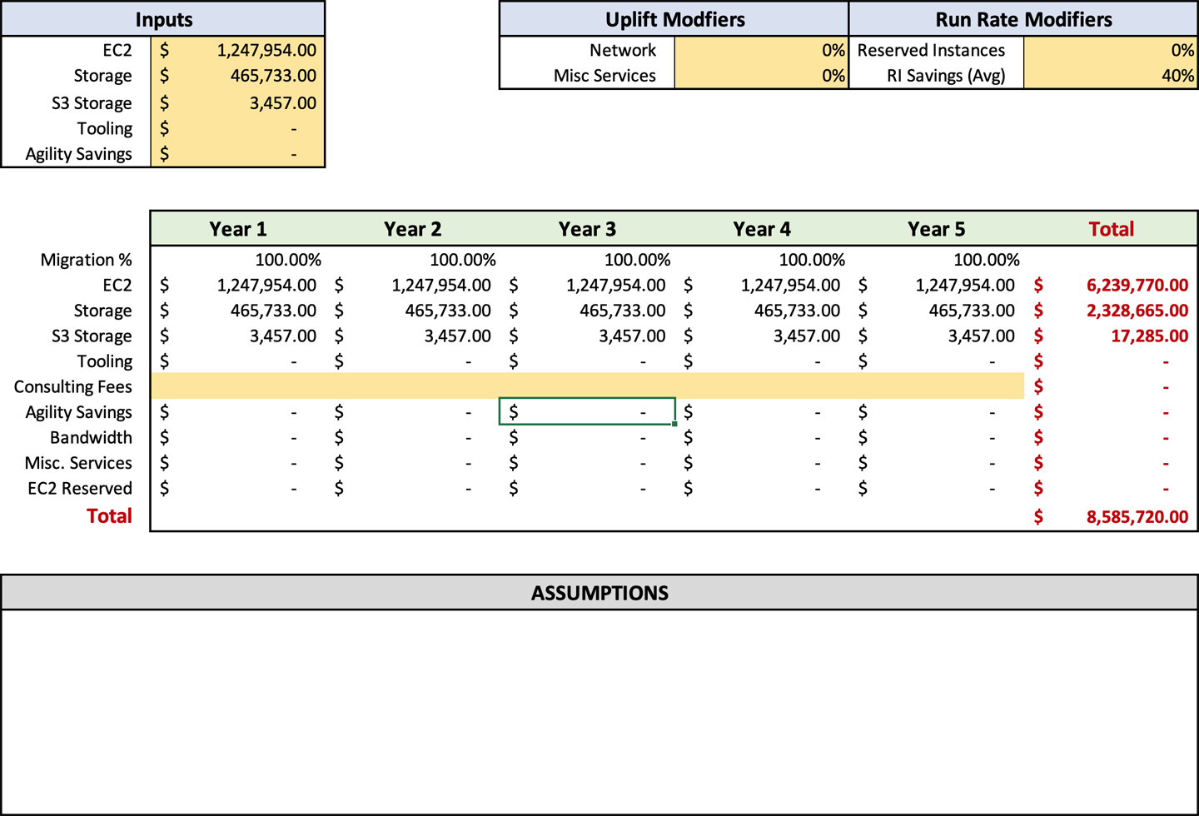Click the selected Year 3 Agility Savings cell
The width and height of the screenshot is (1199, 816).
tap(587, 411)
